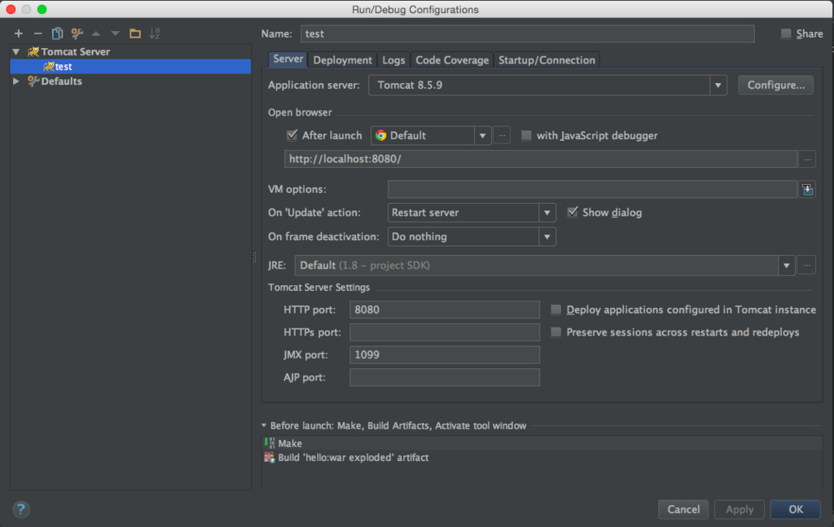834x527 pixels.
Task: Click the Defaults wrench icon in the tree
Action: [33, 81]
